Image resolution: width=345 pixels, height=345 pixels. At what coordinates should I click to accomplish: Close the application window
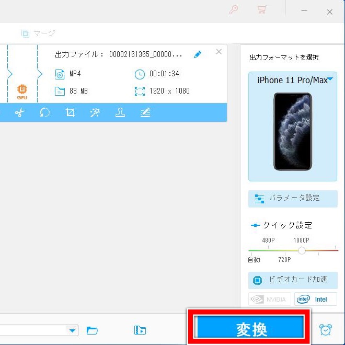(x=330, y=12)
